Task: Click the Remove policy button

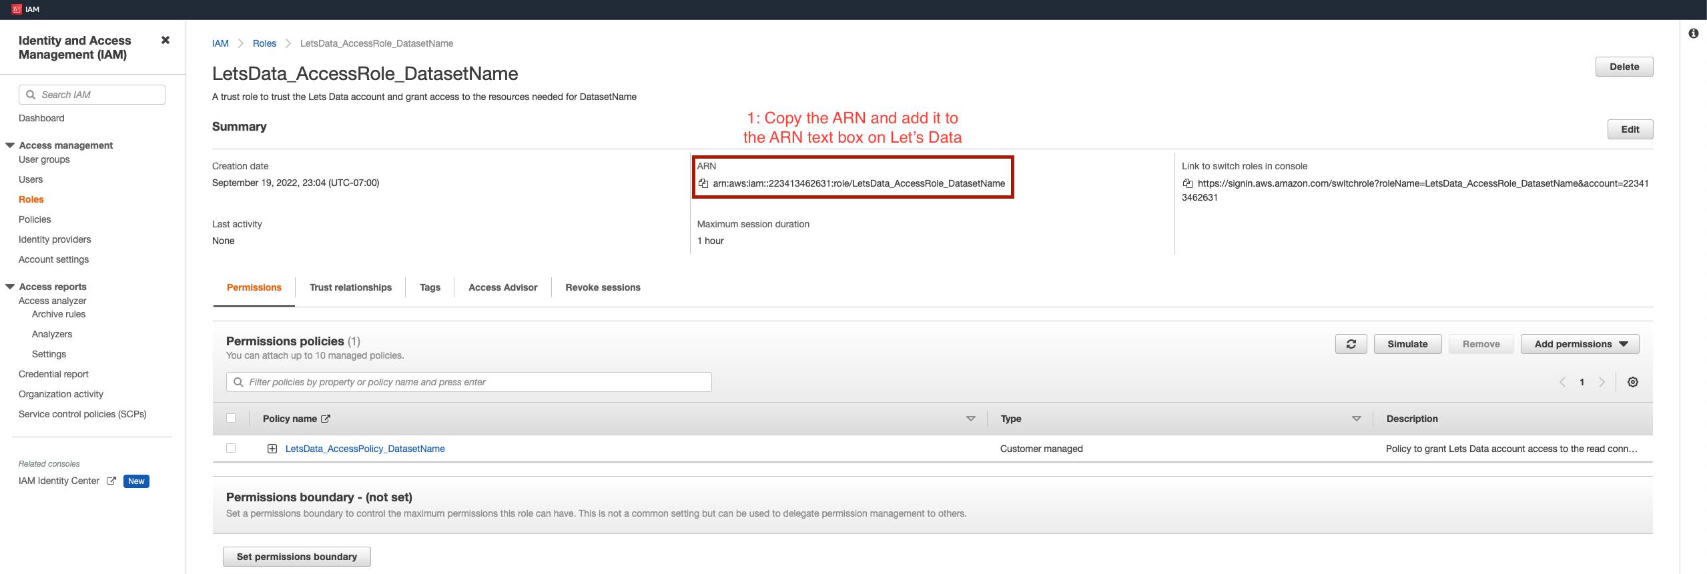Action: coord(1481,344)
